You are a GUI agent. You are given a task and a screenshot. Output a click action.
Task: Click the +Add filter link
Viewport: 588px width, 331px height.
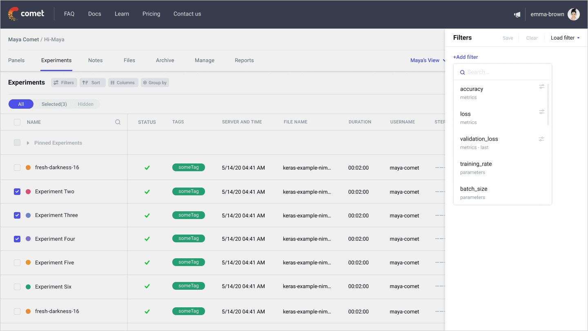[x=465, y=57]
